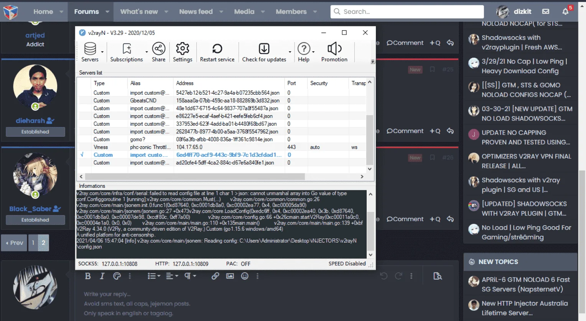Preview the reply with the magnifier-page icon
586x321 pixels.
click(x=438, y=276)
